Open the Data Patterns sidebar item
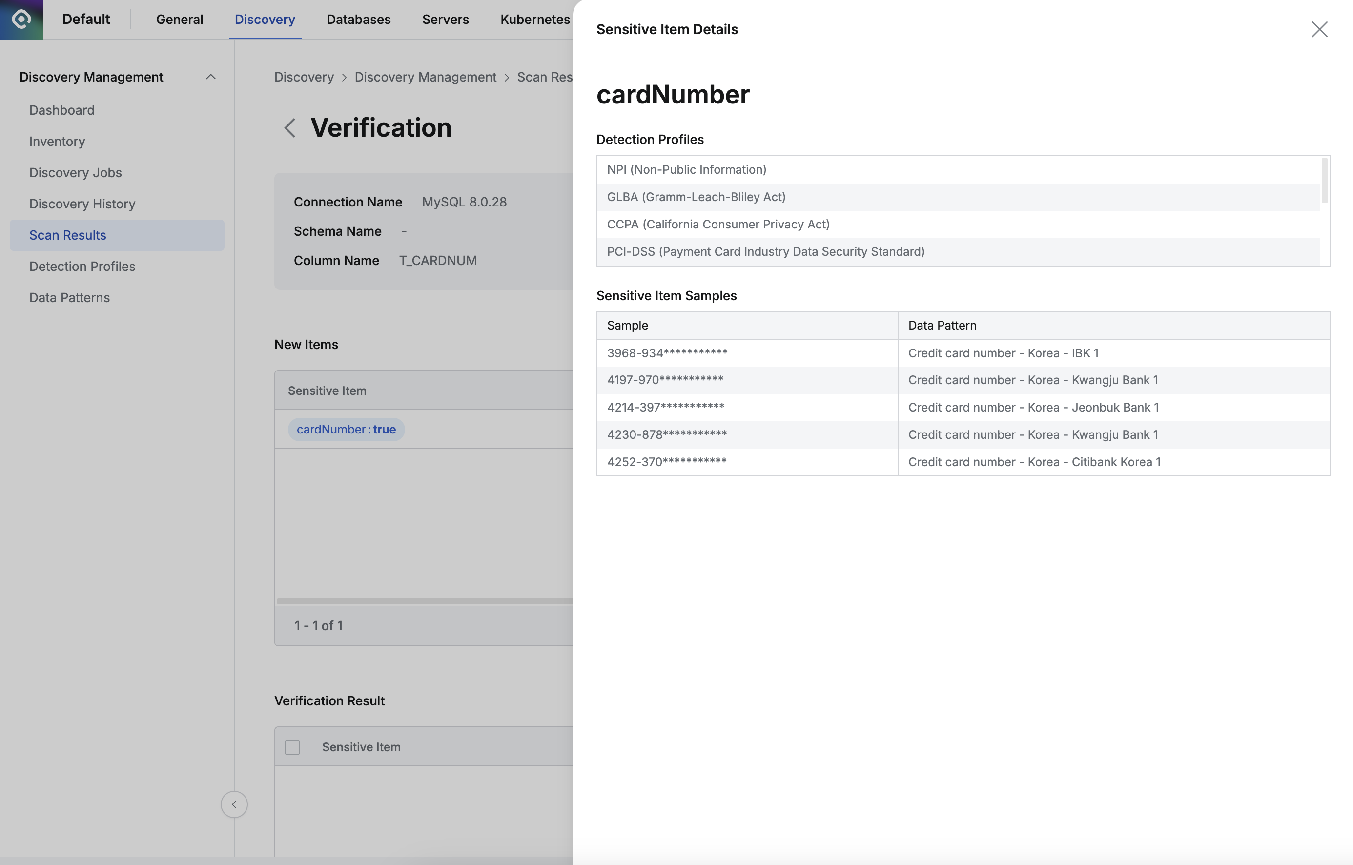The image size is (1353, 865). (x=69, y=297)
